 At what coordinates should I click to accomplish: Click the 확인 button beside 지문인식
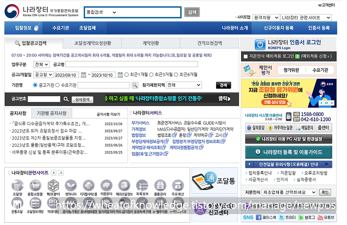(325, 192)
